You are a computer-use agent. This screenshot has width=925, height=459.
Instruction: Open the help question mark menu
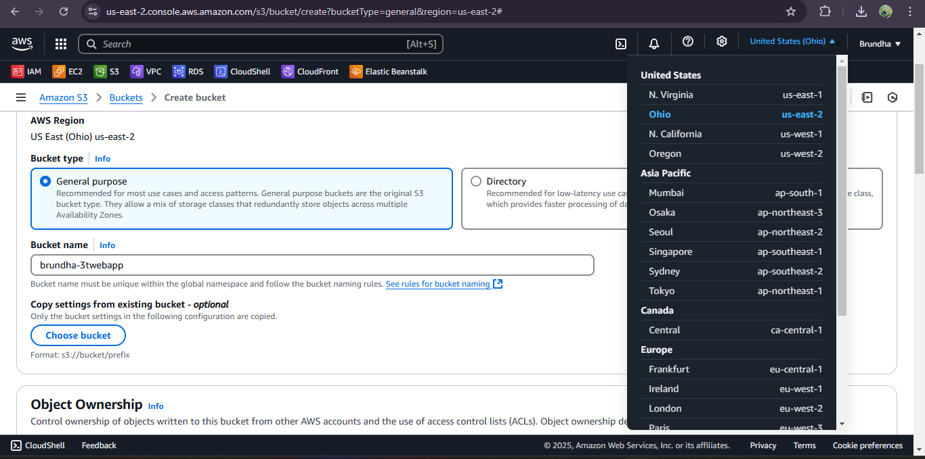click(x=688, y=42)
